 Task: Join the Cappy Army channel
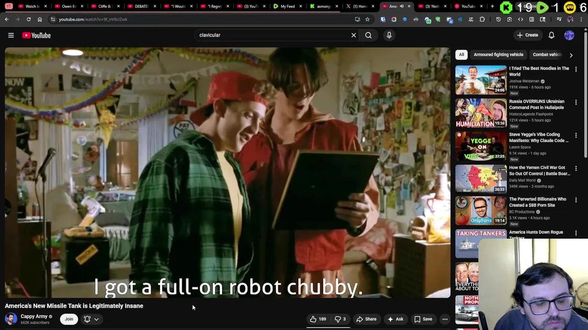point(69,319)
